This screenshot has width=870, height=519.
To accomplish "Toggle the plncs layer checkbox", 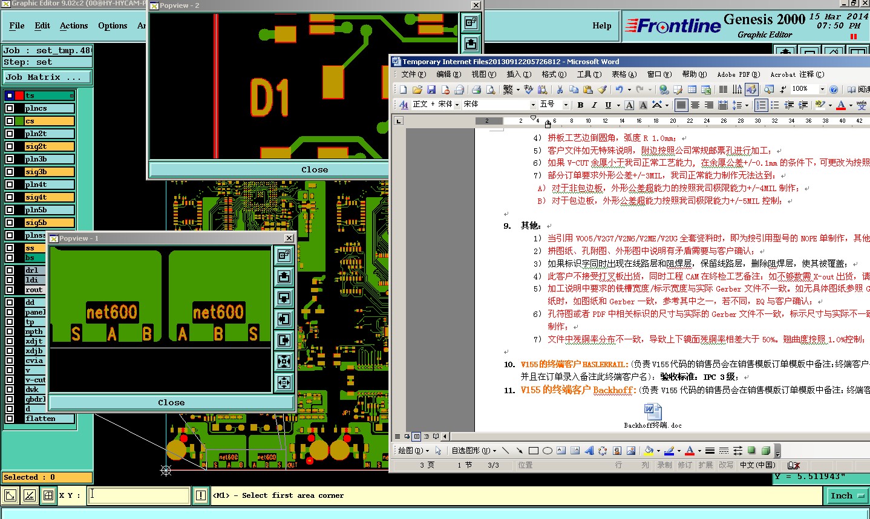I will point(10,108).
